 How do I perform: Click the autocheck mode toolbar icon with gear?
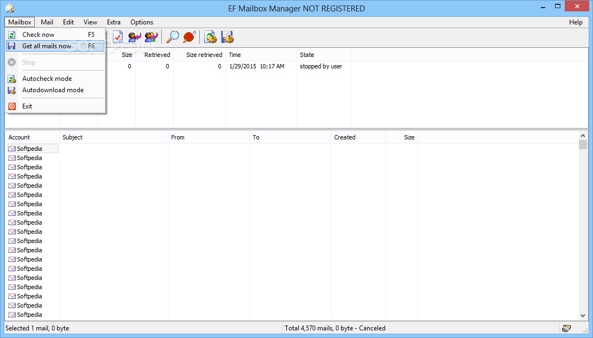pos(211,37)
